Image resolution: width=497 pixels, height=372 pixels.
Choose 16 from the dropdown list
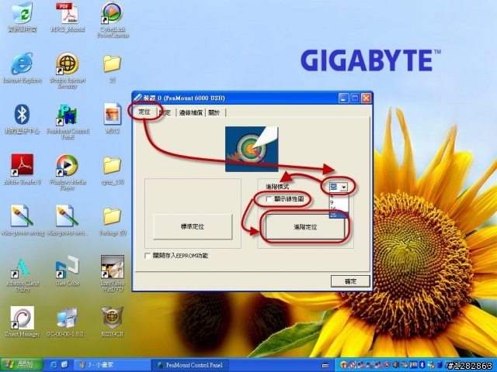click(339, 208)
